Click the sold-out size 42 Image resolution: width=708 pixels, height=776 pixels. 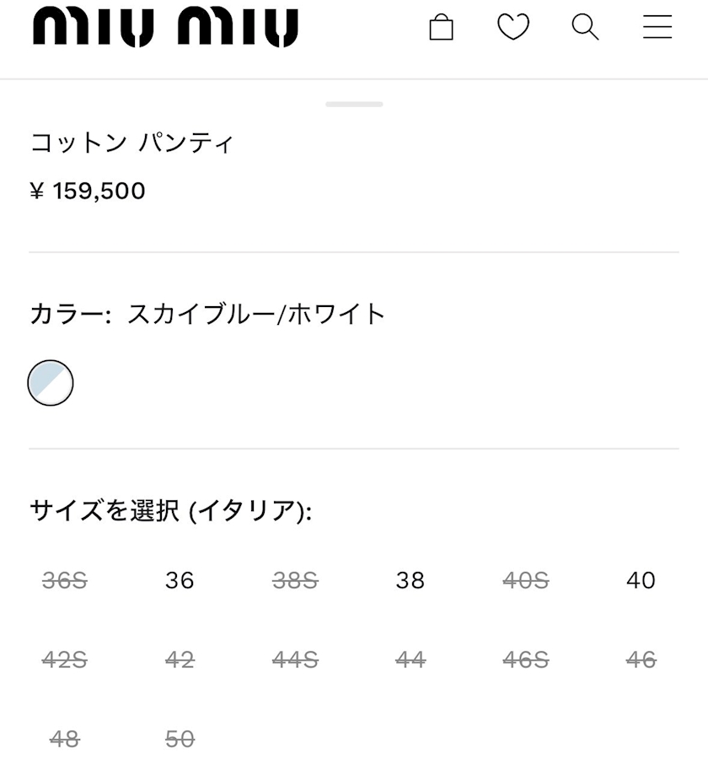tap(180, 660)
